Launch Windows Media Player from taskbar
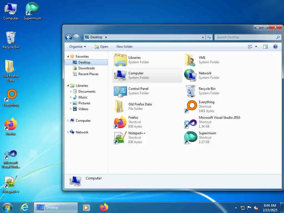 pos(86,207)
